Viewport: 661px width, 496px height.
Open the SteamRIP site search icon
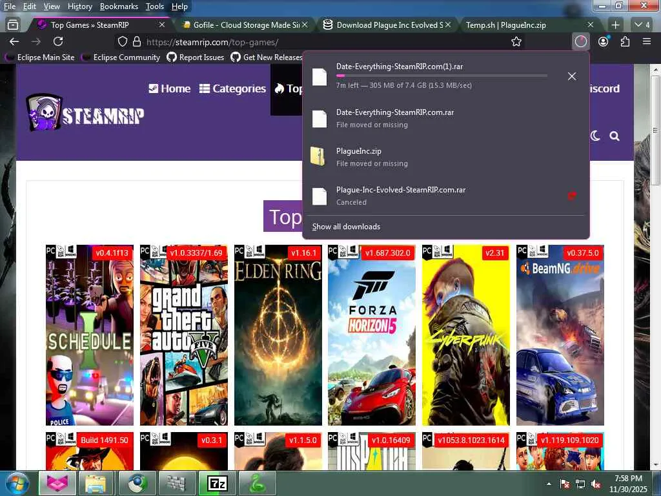(615, 136)
